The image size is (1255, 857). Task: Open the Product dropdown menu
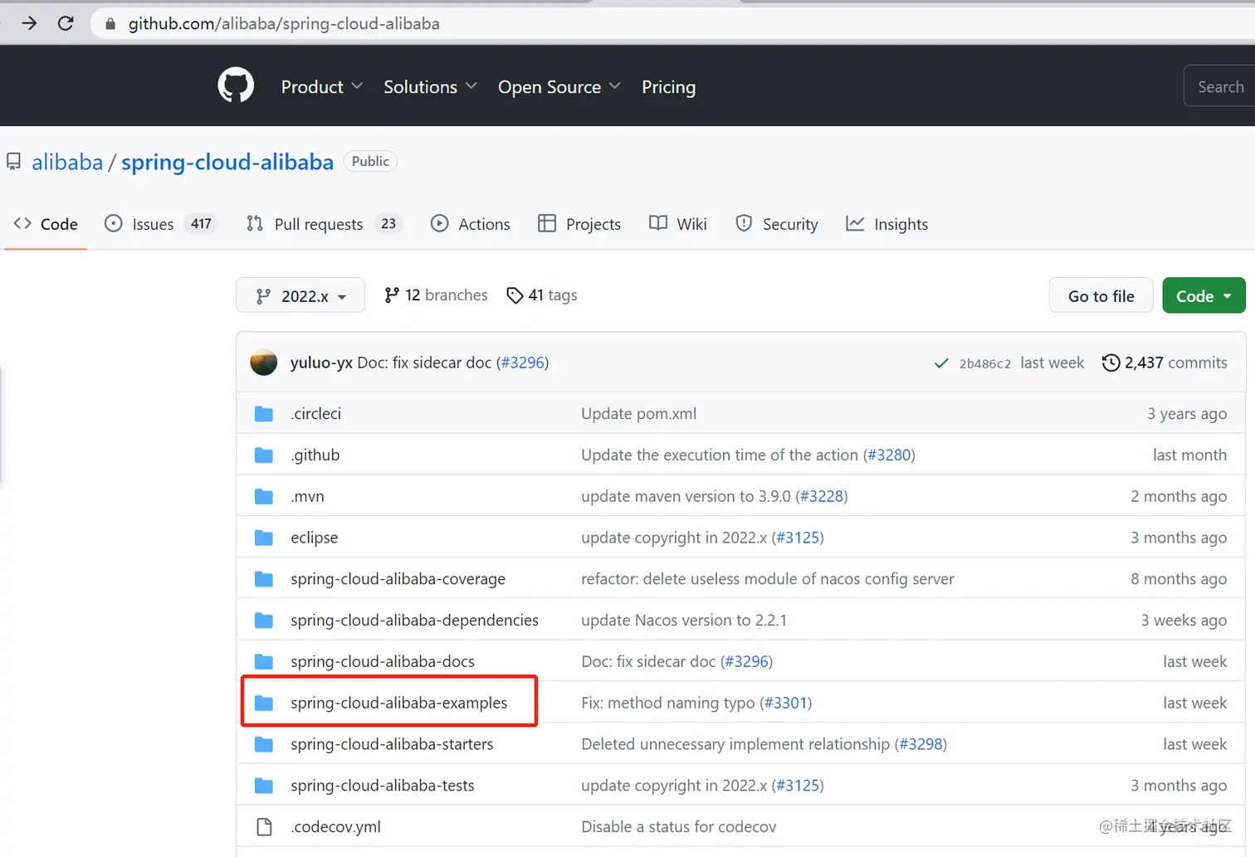[322, 86]
